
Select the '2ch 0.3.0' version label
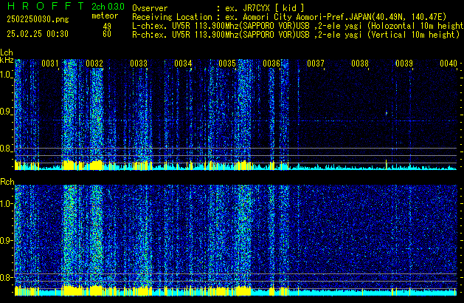108,7
